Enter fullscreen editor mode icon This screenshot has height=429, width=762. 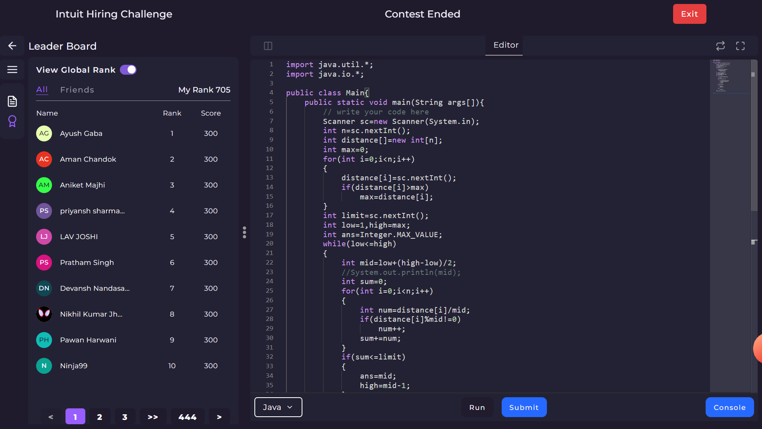(x=740, y=46)
